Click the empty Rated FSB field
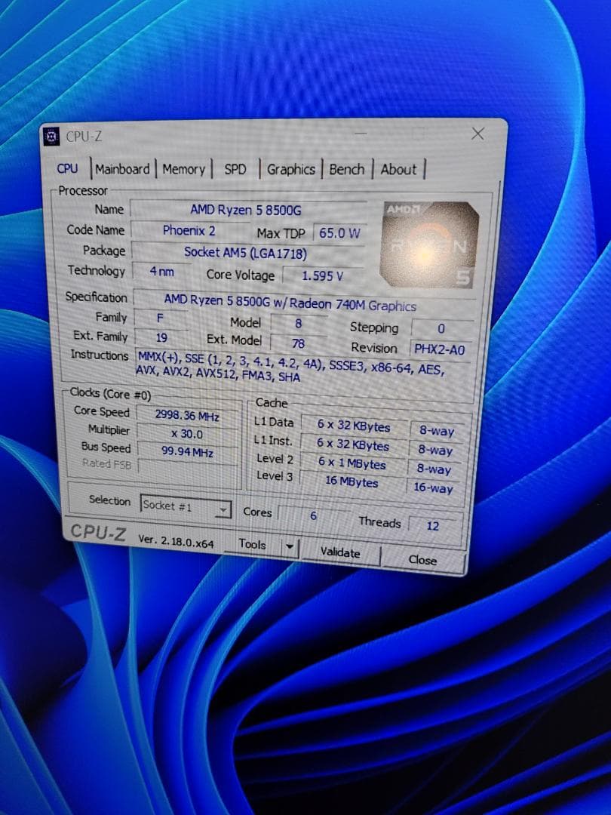 coord(187,469)
